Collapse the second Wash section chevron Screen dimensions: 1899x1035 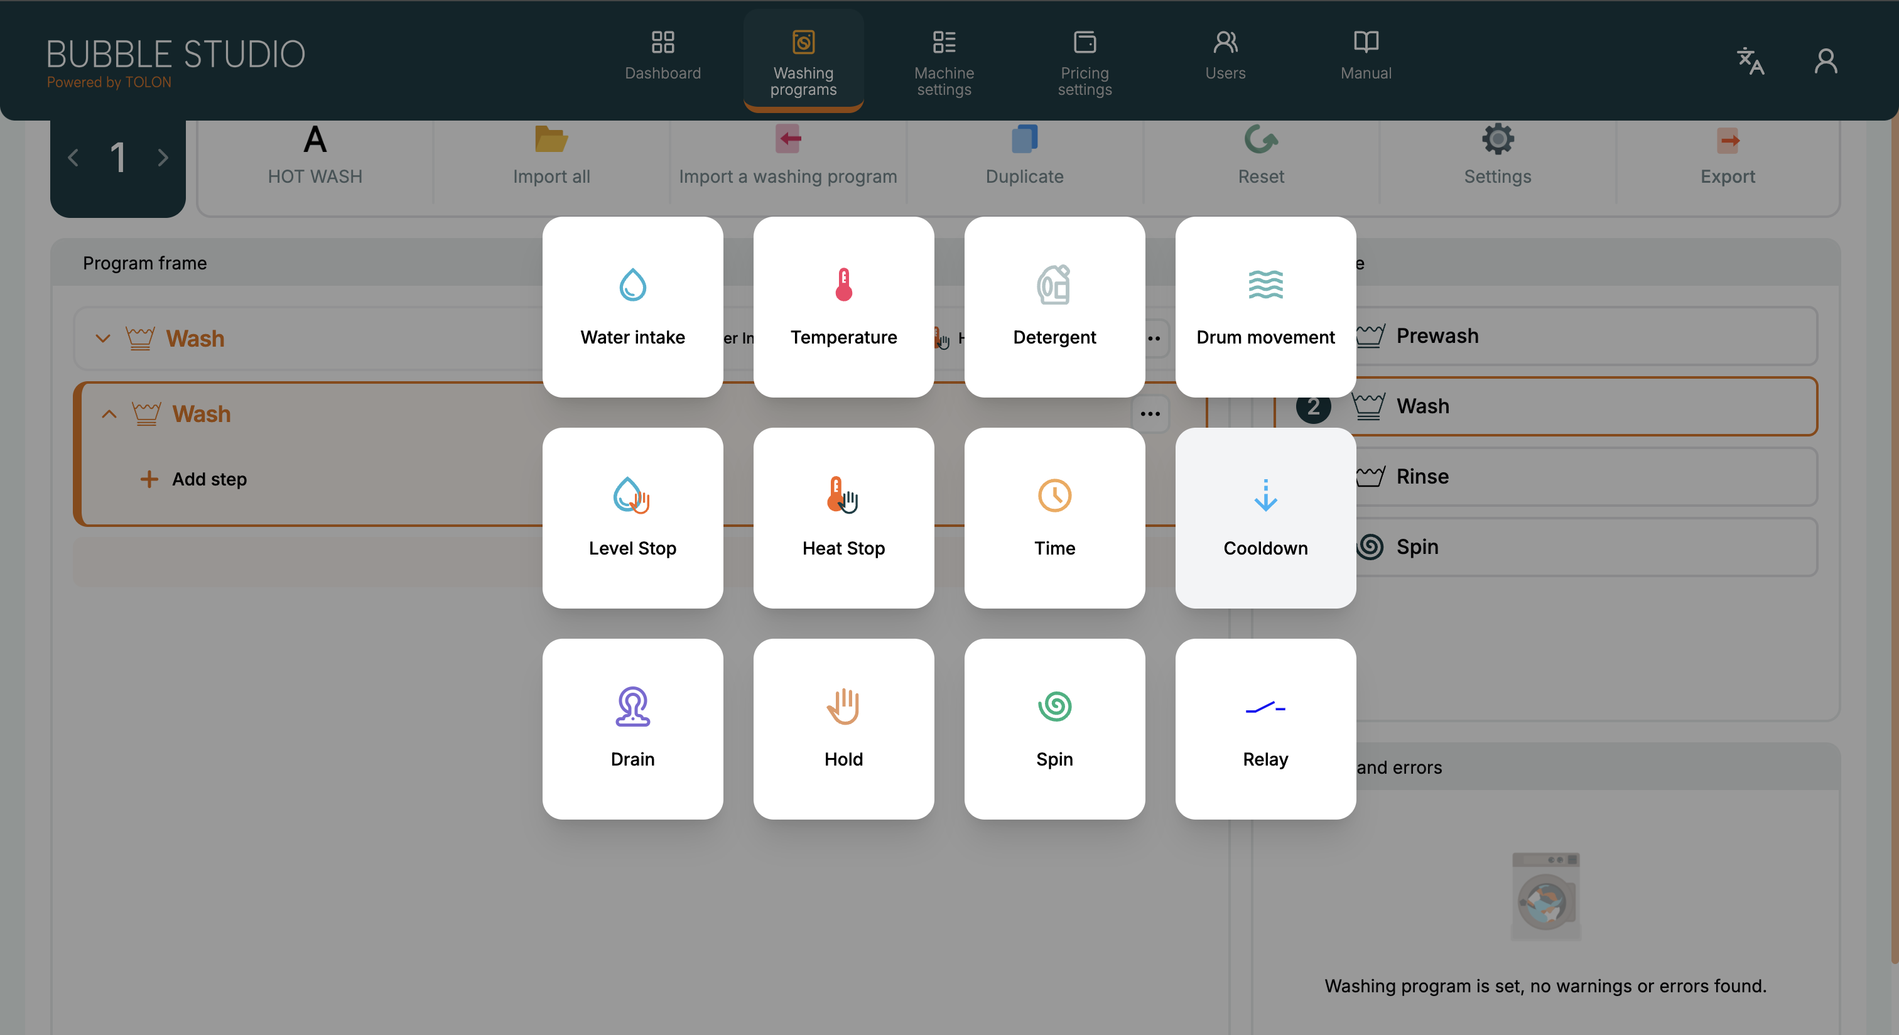point(109,413)
